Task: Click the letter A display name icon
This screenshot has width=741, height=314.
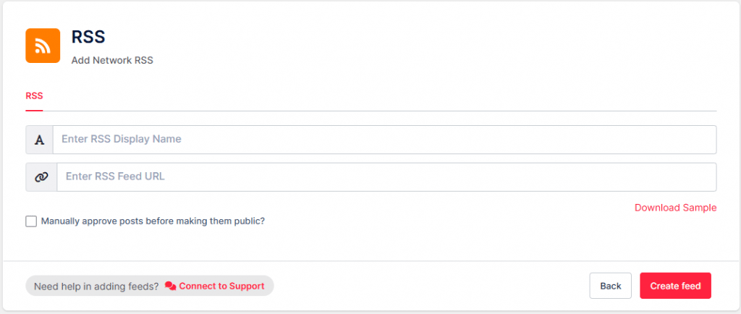Action: pyautogui.click(x=39, y=140)
